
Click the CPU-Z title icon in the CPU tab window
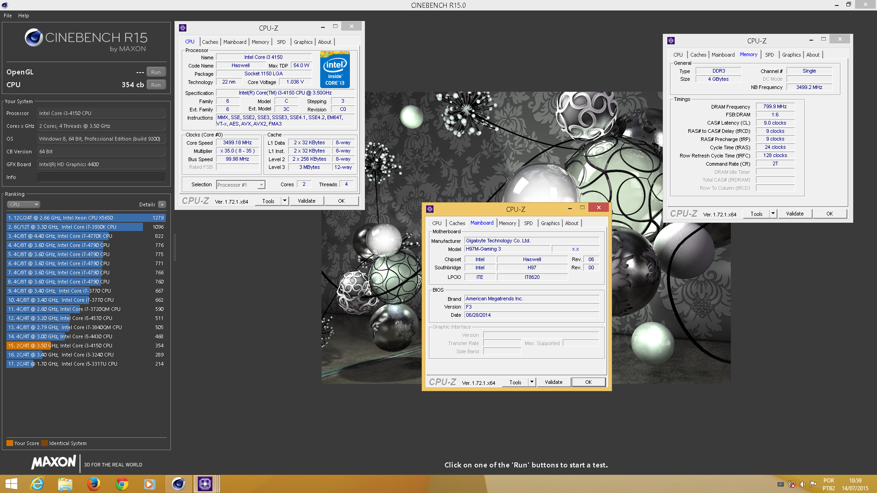(x=183, y=28)
